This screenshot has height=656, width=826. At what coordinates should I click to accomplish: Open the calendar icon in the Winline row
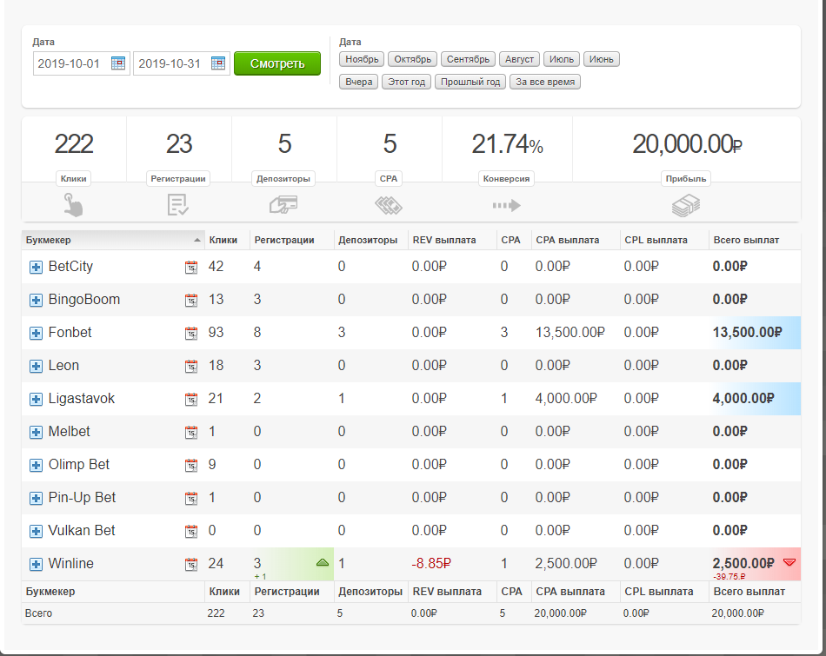pyautogui.click(x=191, y=565)
